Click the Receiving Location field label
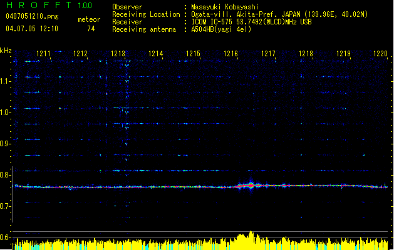Image resolution: width=394 pixels, height=250 pixels. [x=146, y=14]
